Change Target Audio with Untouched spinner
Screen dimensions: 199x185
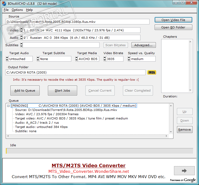(x=7, y=59)
